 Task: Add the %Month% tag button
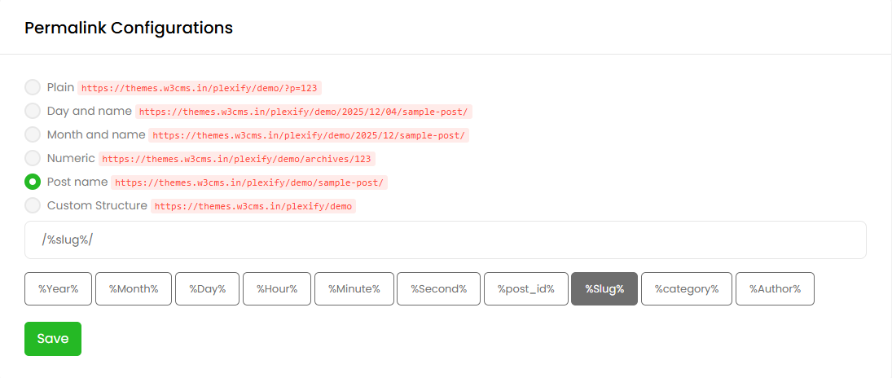click(x=134, y=289)
